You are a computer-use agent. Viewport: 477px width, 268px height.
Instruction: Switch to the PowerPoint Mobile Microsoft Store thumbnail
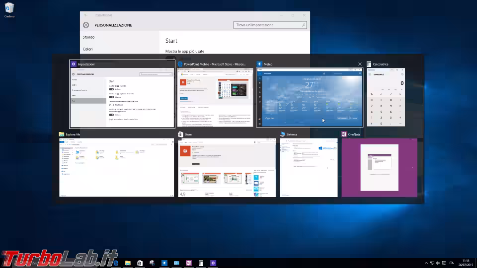(215, 97)
